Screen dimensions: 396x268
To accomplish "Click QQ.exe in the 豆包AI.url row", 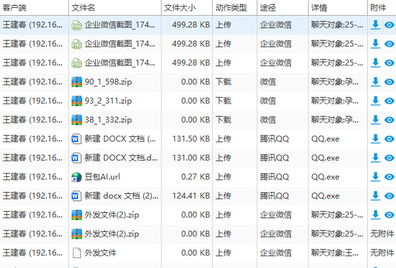I will (x=325, y=177).
